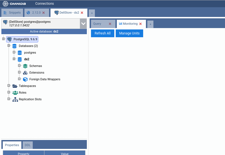Select the postgres database label
The width and height of the screenshot is (225, 155).
(30, 52)
